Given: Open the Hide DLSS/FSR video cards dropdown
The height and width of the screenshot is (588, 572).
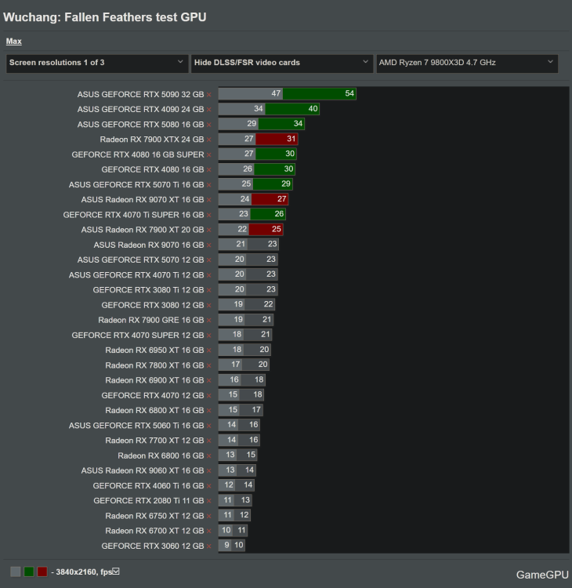Looking at the screenshot, I should [282, 63].
